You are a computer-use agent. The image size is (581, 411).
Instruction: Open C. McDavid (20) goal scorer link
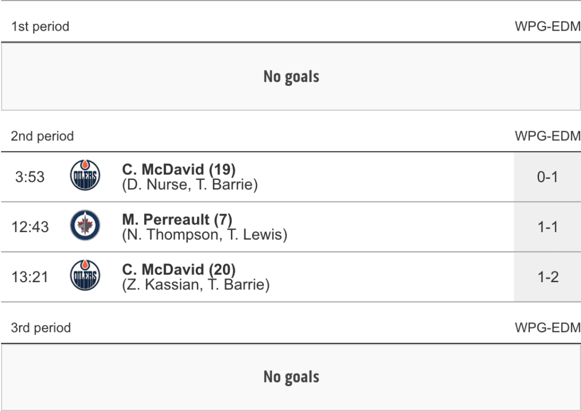[179, 270]
